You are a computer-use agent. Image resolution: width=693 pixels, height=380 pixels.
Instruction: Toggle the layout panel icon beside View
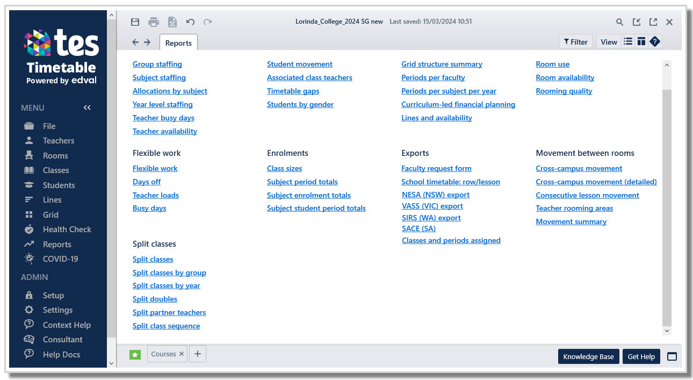(x=641, y=42)
